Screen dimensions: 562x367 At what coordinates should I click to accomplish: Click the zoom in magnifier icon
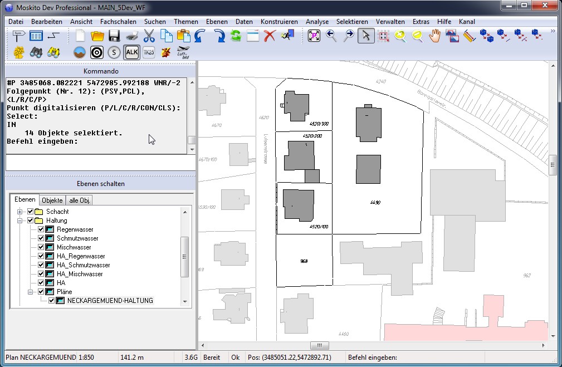400,36
